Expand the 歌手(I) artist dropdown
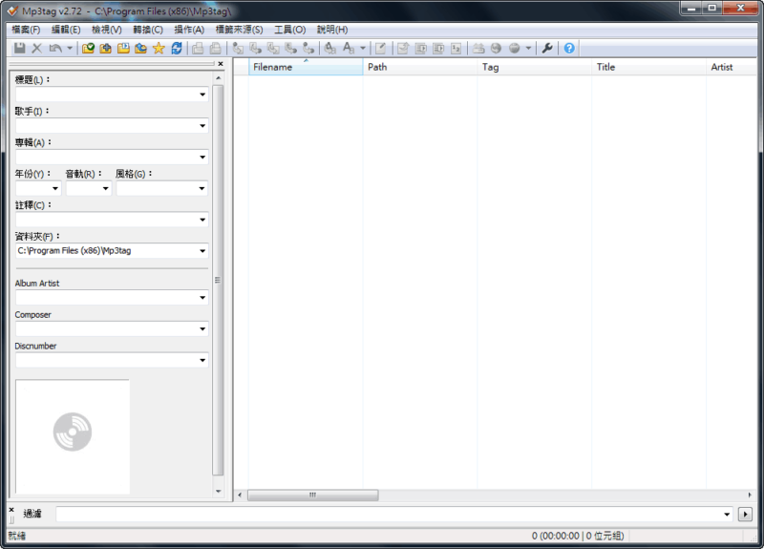Screen dimensions: 764x549 202,126
